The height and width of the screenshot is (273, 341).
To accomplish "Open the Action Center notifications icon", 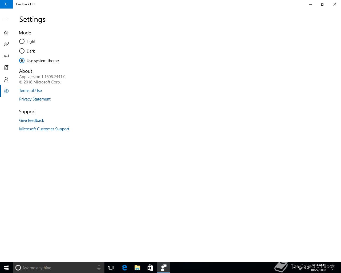I will tap(332, 268).
